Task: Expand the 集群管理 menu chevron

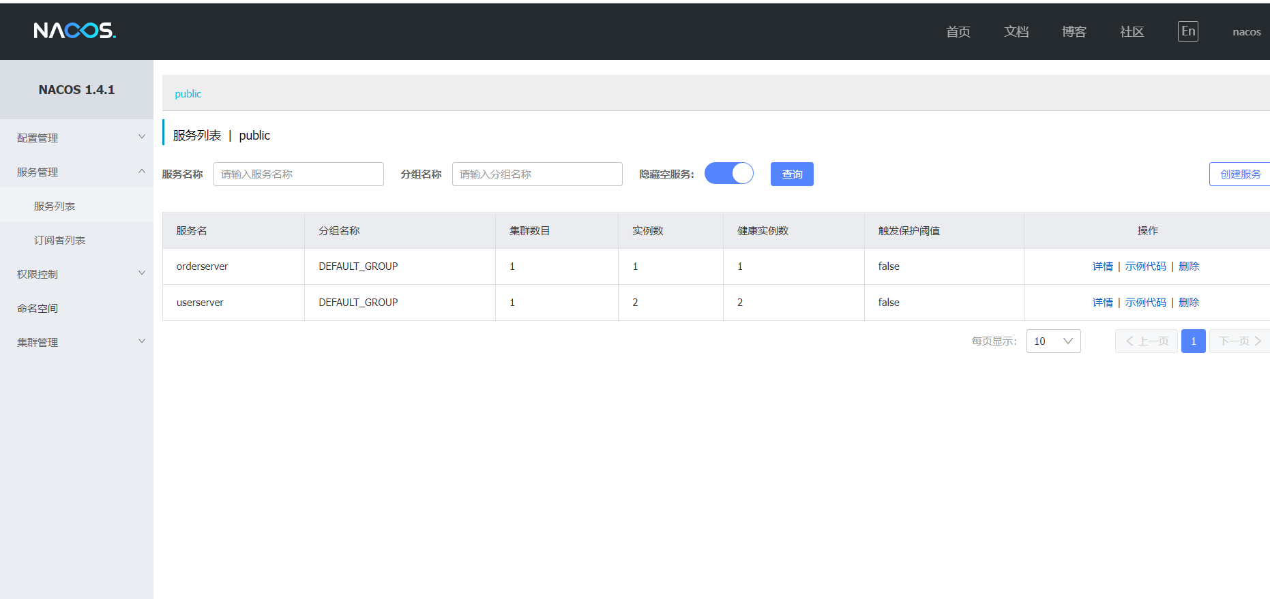Action: click(142, 341)
